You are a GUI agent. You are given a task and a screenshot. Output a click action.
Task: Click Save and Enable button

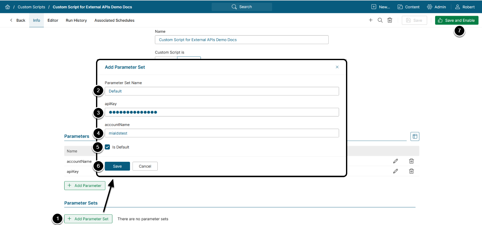point(456,20)
